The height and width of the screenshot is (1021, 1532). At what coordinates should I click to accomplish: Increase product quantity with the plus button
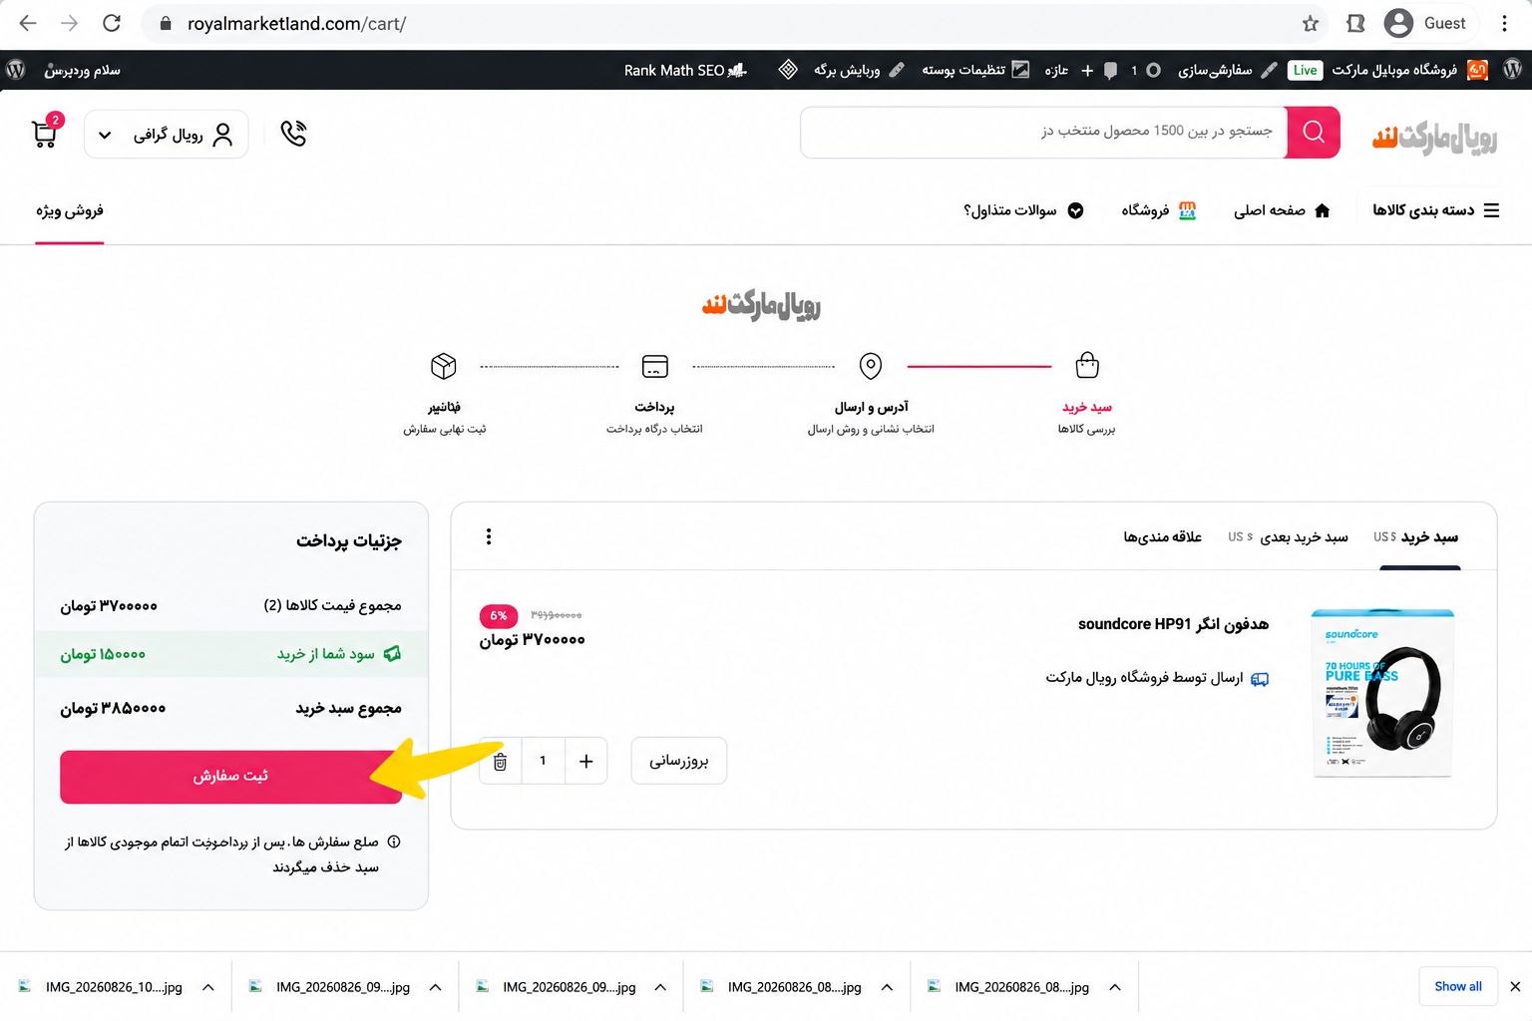[586, 762]
